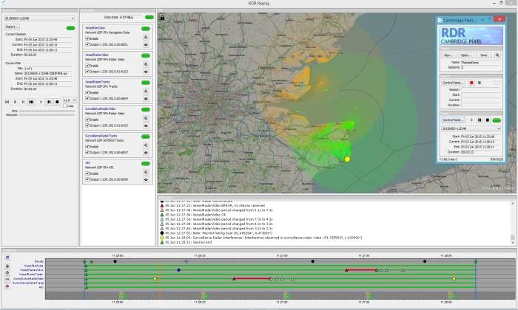Toggle the Loop checkbox

[x=64, y=106]
